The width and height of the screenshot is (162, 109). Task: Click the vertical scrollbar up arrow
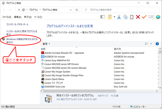pos(160,48)
